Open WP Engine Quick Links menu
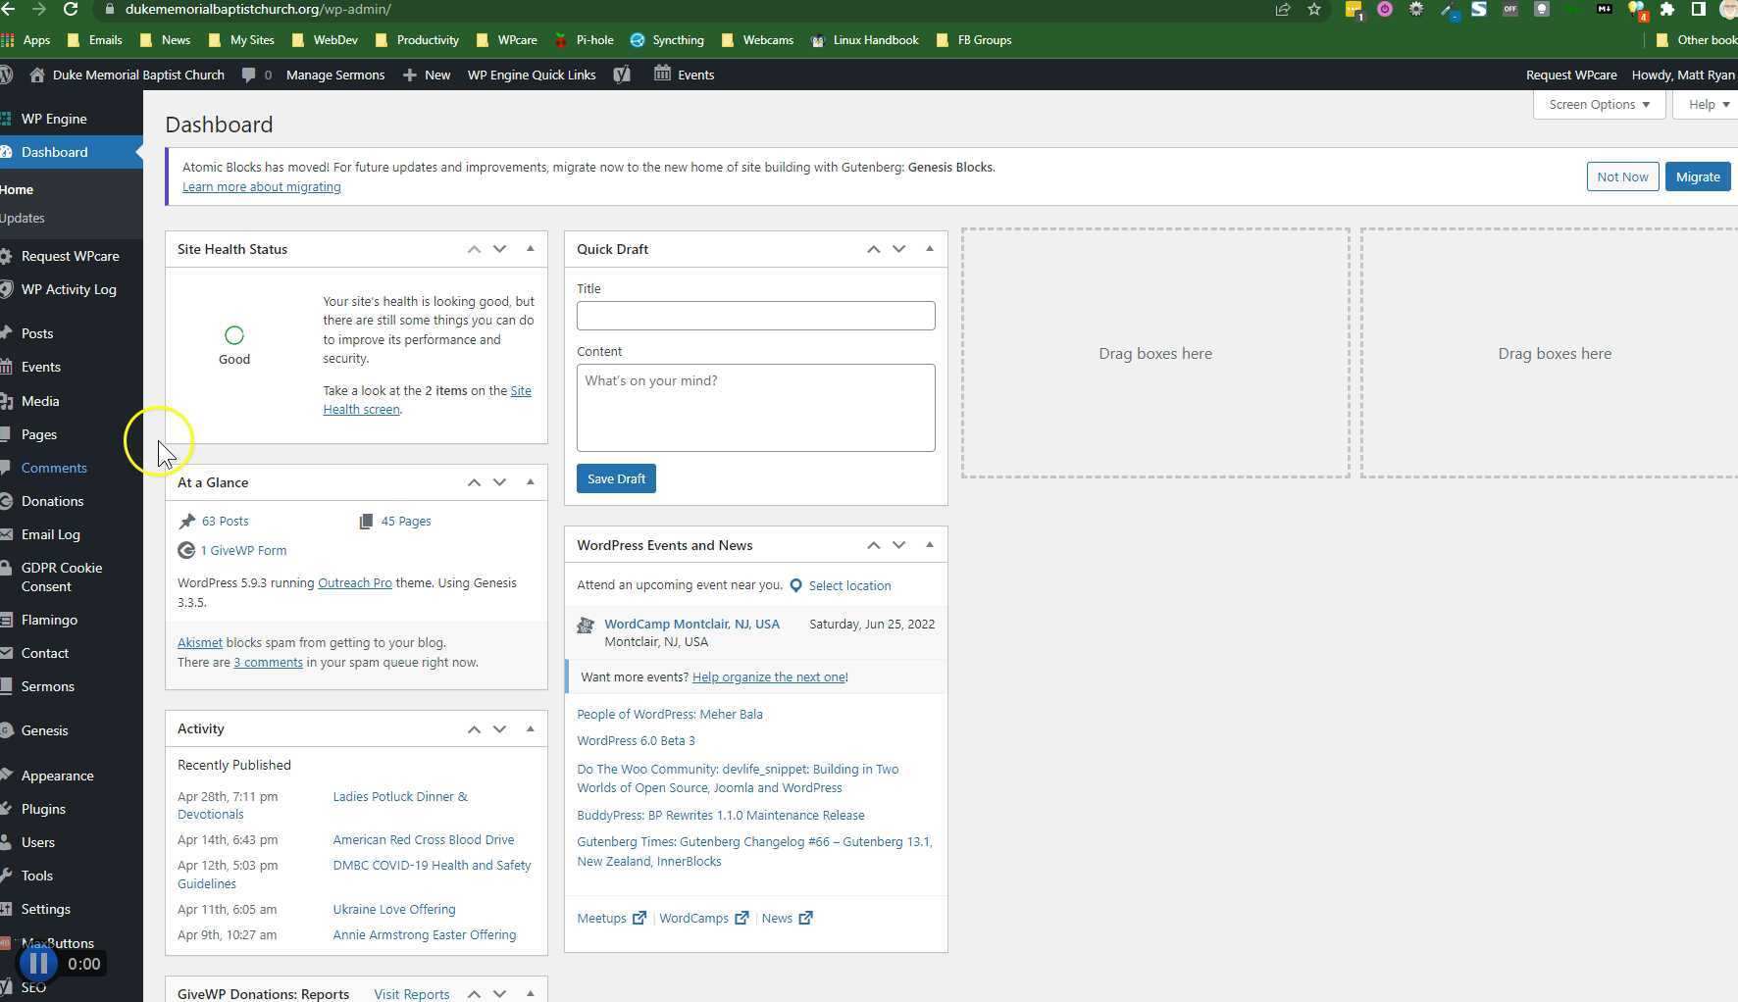This screenshot has width=1738, height=1002. click(x=532, y=75)
